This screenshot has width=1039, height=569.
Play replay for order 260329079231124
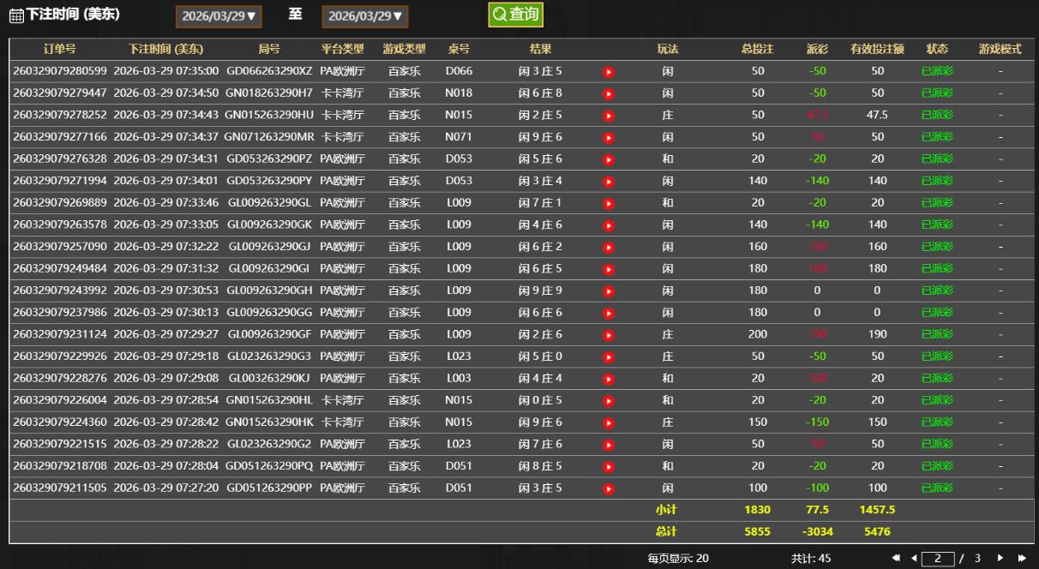609,335
